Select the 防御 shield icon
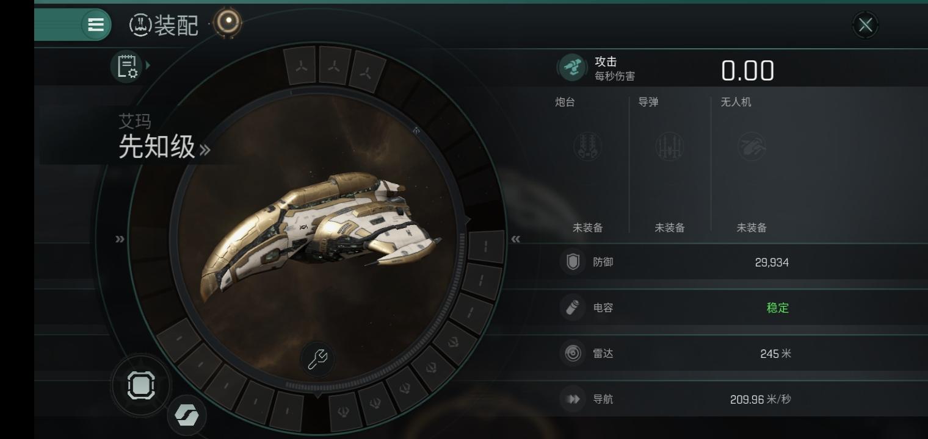This screenshot has width=928, height=439. click(573, 262)
